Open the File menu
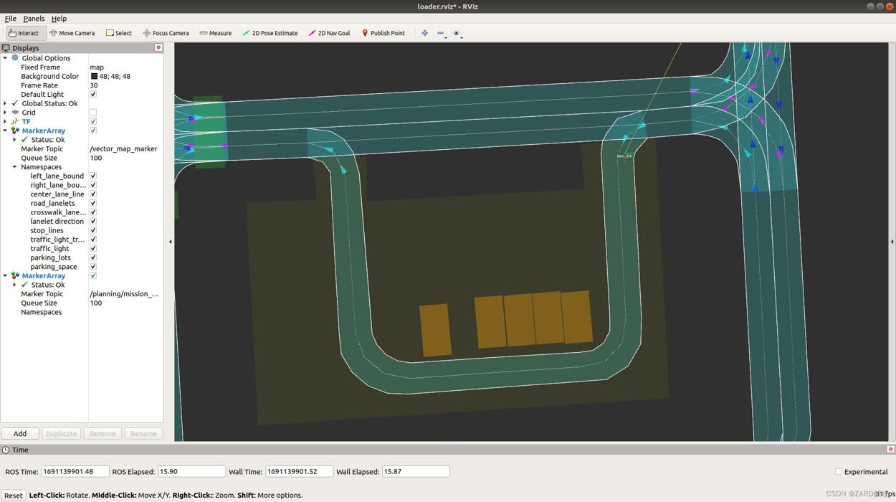The height and width of the screenshot is (502, 896). 10,19
